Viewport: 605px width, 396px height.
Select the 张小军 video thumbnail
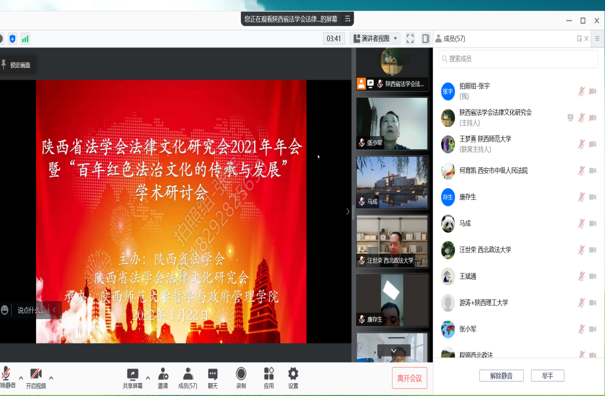tap(392, 123)
